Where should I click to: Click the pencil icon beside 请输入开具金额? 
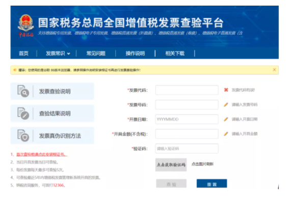pos(226,134)
